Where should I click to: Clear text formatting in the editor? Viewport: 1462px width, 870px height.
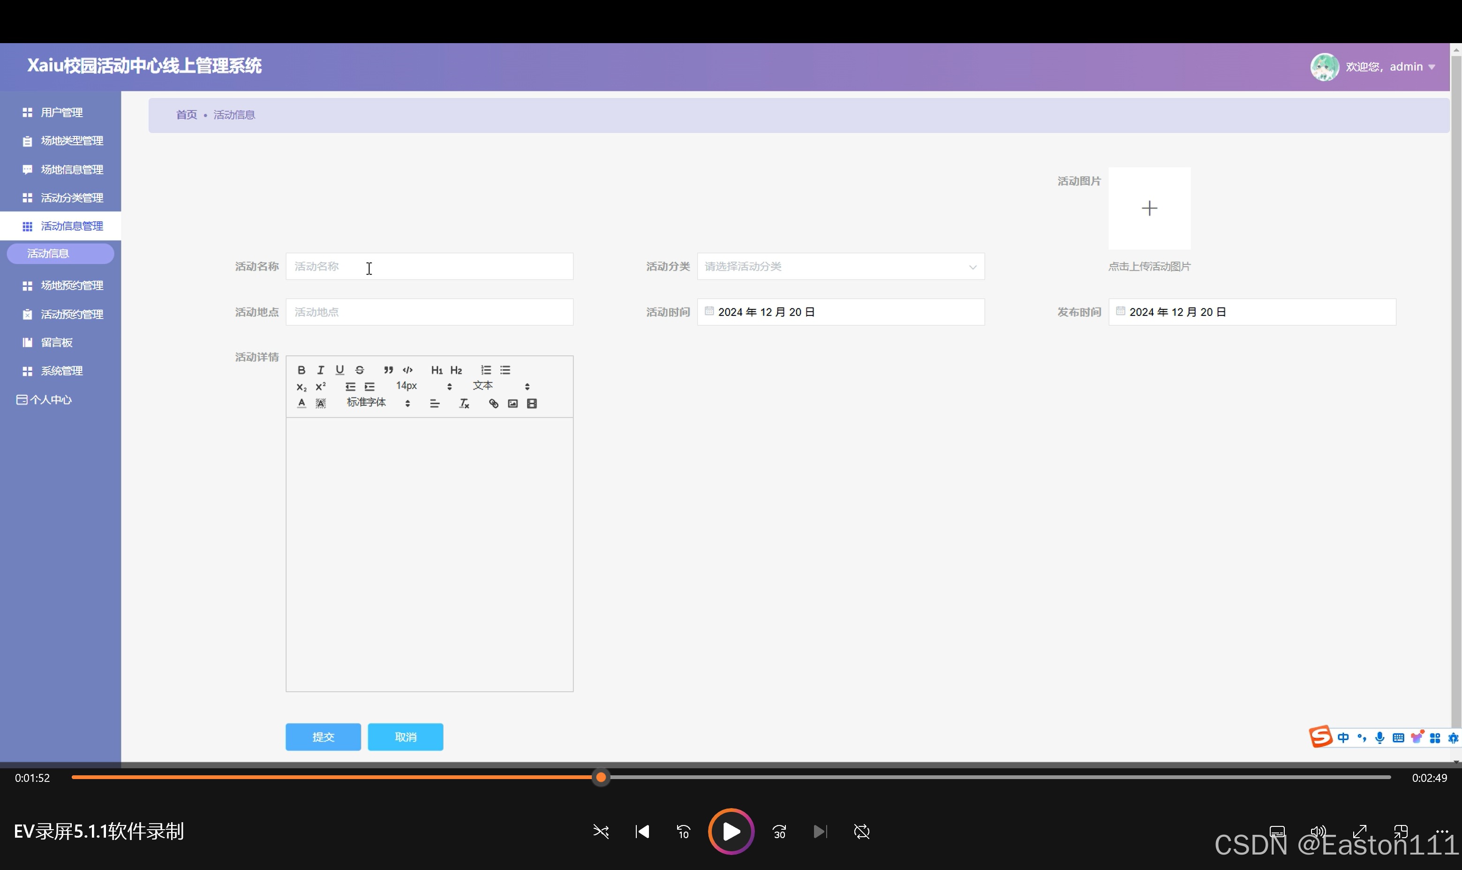click(x=464, y=403)
